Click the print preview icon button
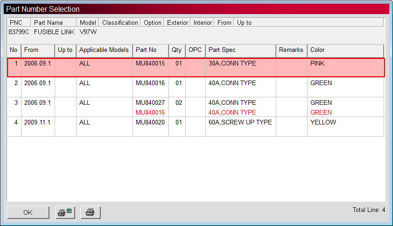 point(65,212)
